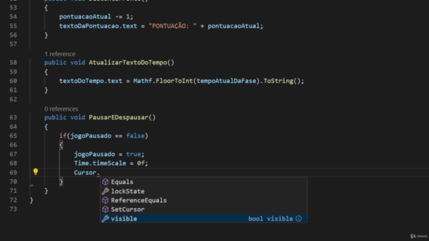Screen dimensions: 429x241
Task: Click the yellow lightbulb quick-fix icon
Action: (x=36, y=172)
